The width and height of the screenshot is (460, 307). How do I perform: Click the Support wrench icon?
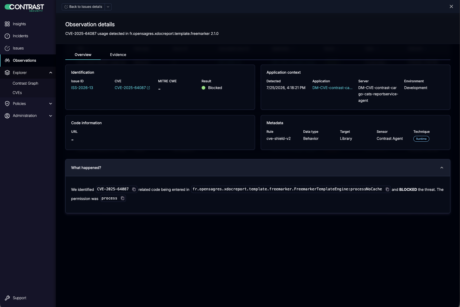pos(7,298)
